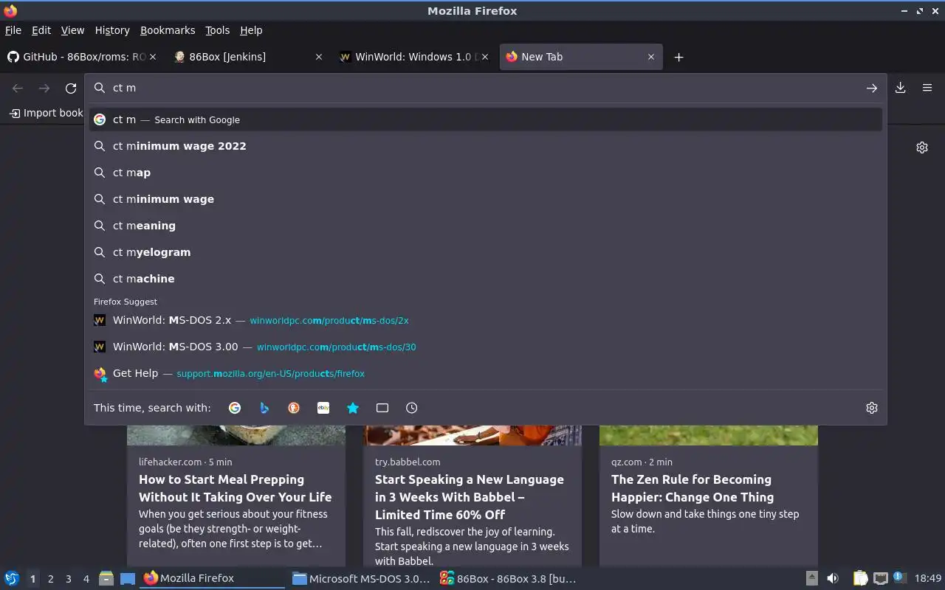Image resolution: width=945 pixels, height=590 pixels.
Task: Select 'ct m — Search with Google' result
Action: tap(486, 119)
